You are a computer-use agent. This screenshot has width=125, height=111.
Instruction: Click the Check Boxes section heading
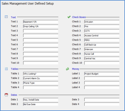click(x=79, y=17)
